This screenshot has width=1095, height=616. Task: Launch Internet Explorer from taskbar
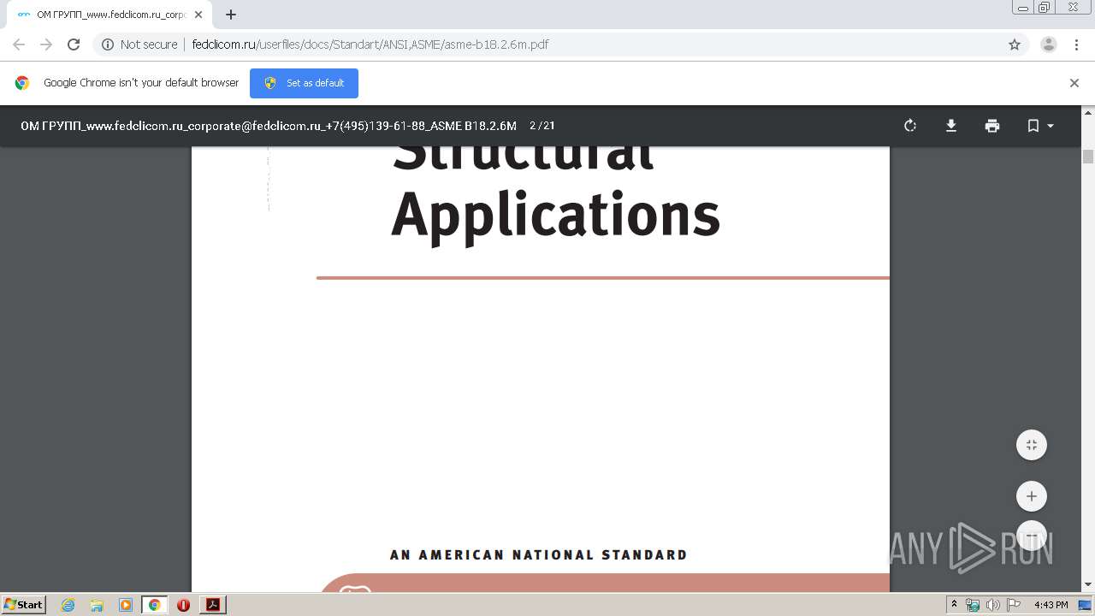pos(68,605)
